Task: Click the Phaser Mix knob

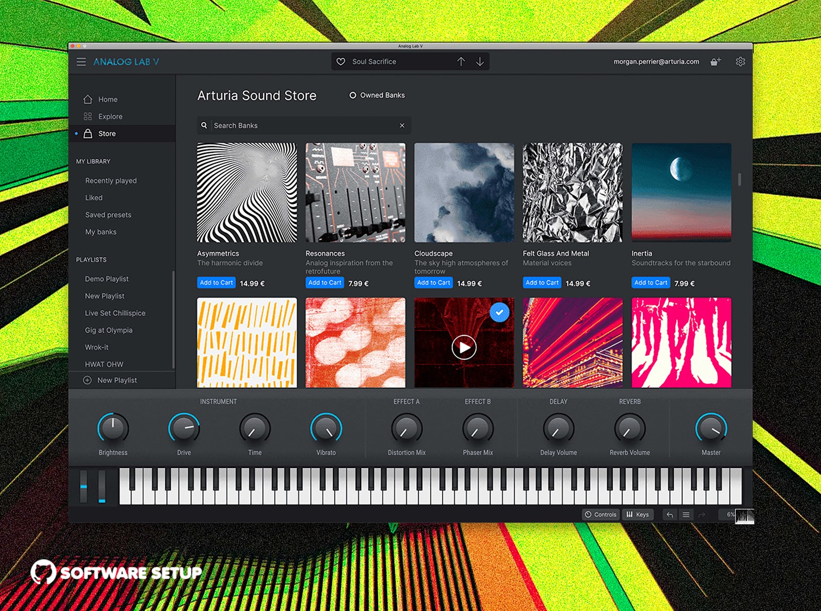Action: pos(478,428)
